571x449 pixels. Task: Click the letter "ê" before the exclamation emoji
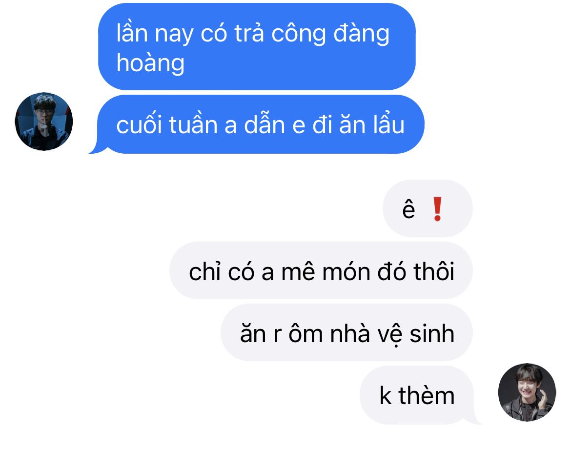pos(408,209)
